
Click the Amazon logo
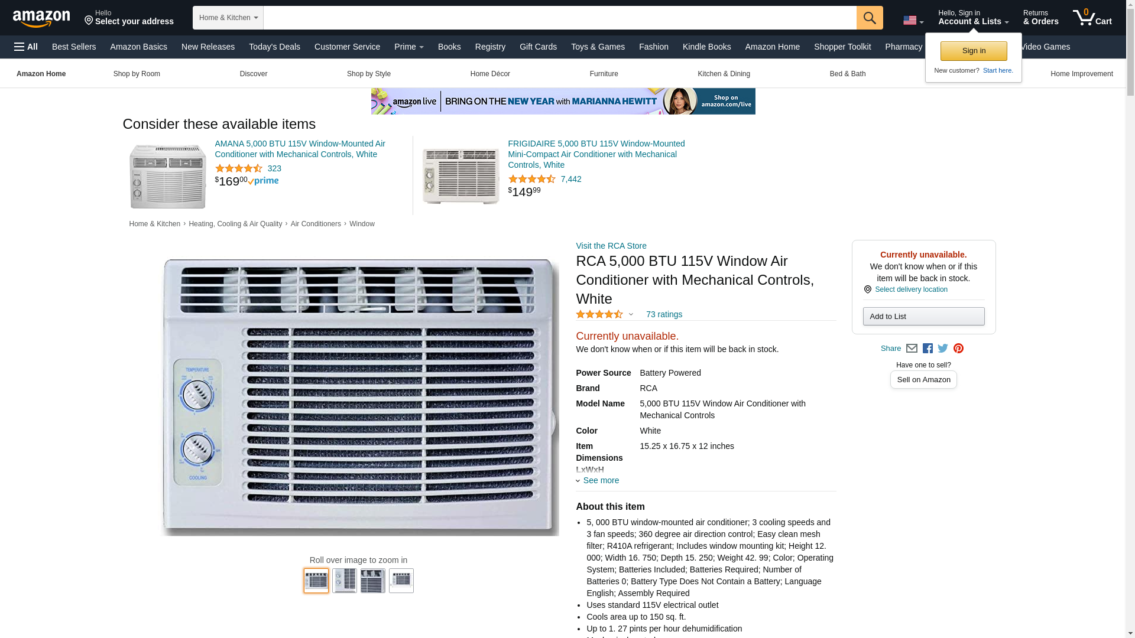coord(41,18)
